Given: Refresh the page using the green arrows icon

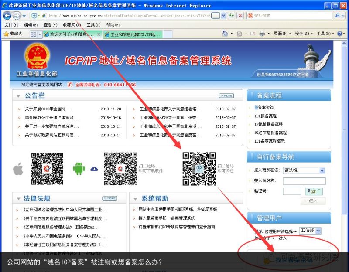Looking at the screenshot, I should click(x=232, y=15).
